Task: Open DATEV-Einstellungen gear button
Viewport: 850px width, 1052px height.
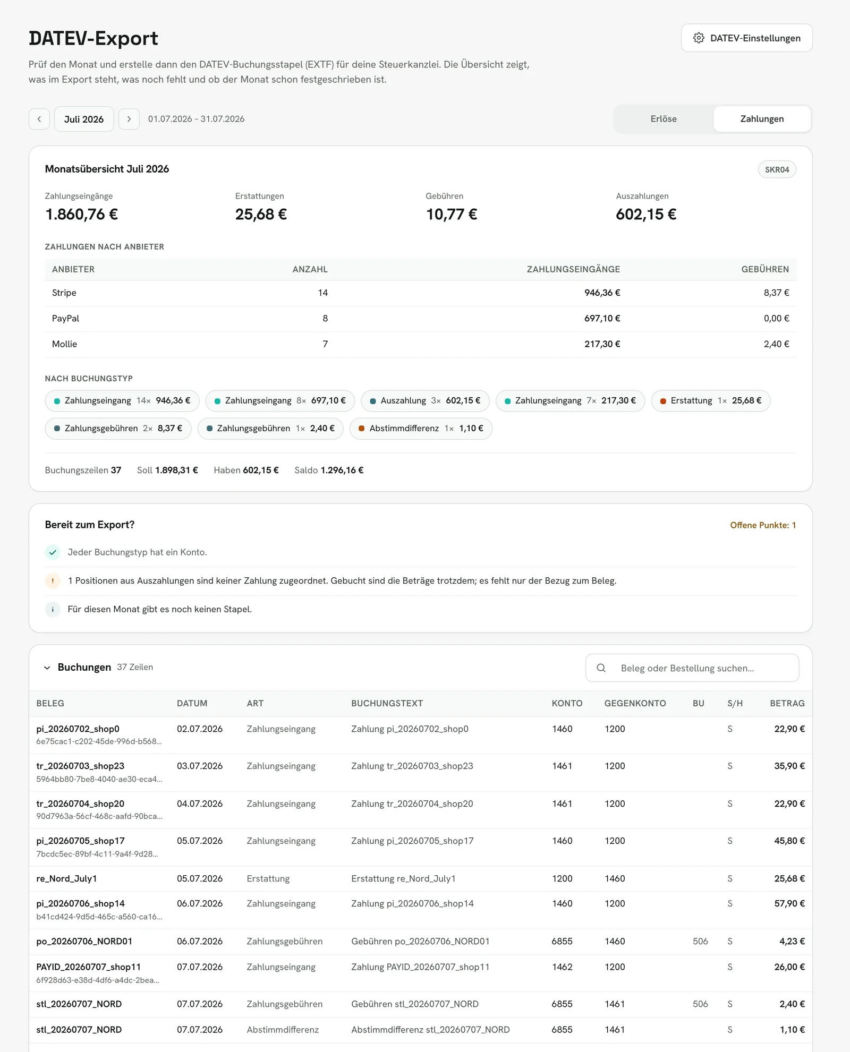Action: click(746, 38)
